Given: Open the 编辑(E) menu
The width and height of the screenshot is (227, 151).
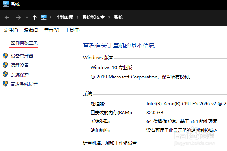Looking at the screenshot, I should click(31, 30).
